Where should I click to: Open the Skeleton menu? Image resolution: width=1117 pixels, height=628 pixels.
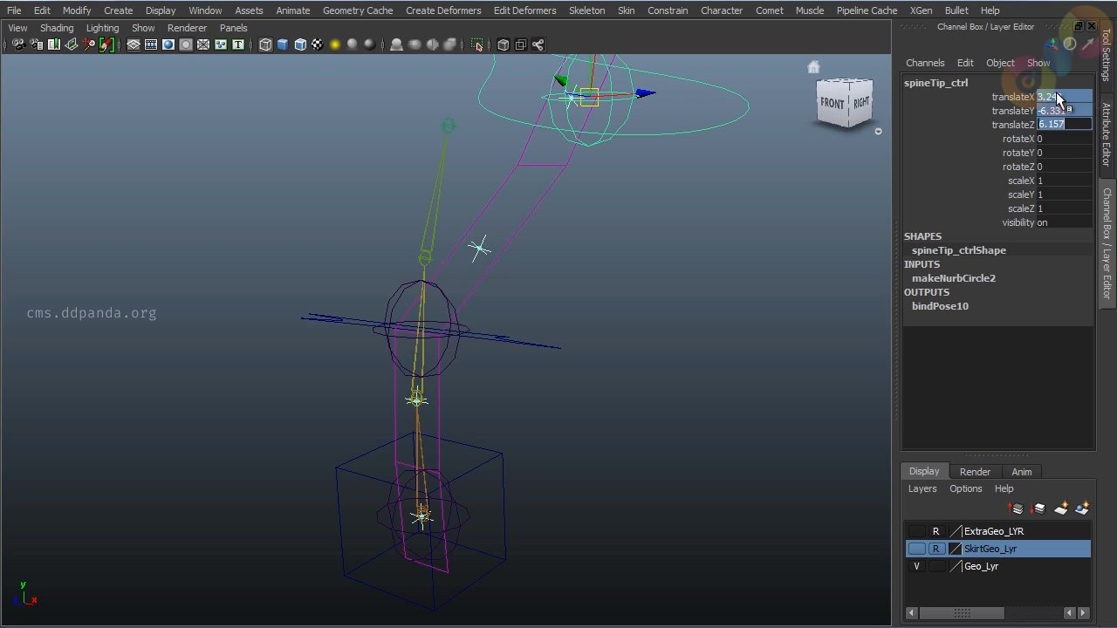click(x=586, y=10)
